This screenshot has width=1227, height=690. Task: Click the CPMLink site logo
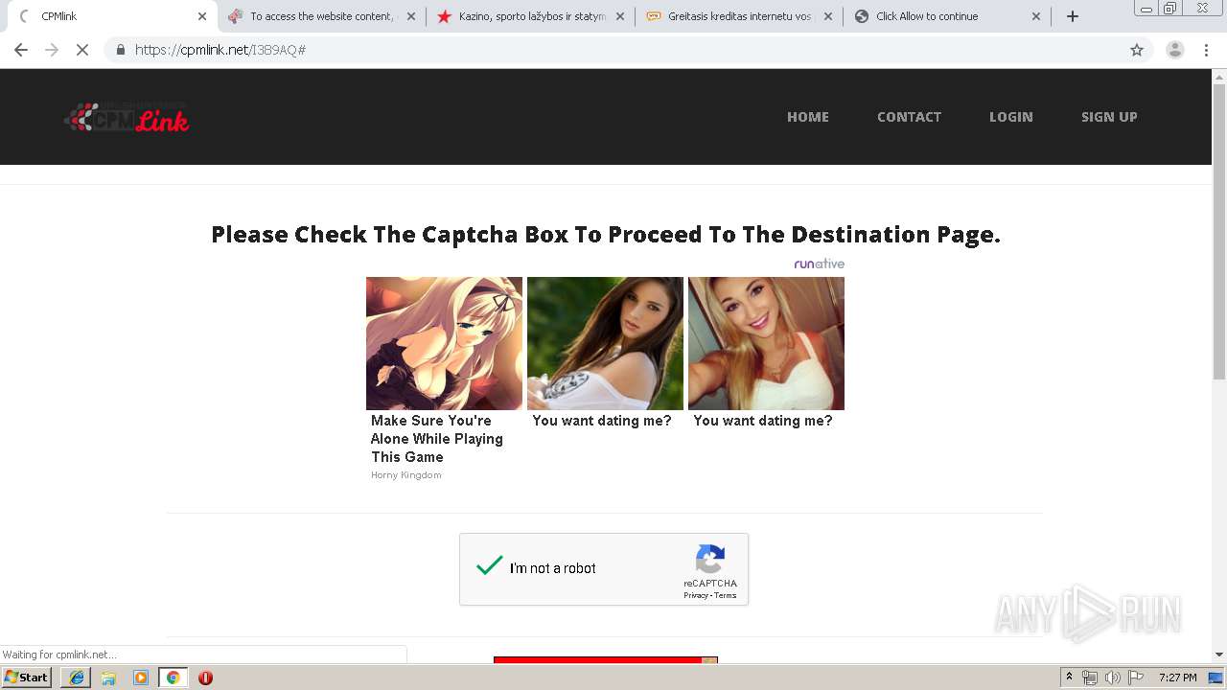click(127, 117)
